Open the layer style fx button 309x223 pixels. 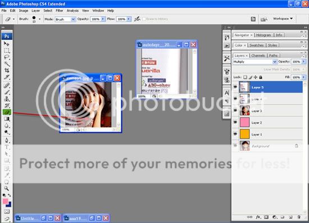pyautogui.click(x=258, y=217)
